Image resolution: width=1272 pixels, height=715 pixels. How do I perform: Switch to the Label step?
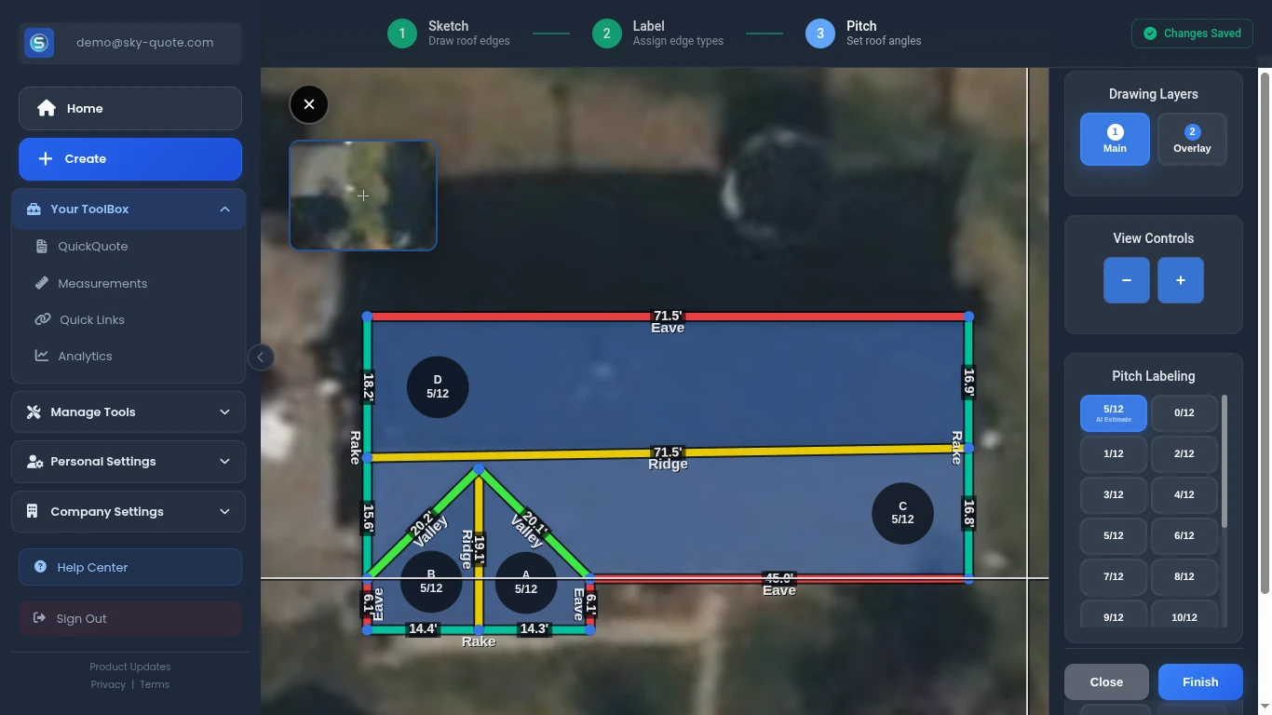(x=606, y=33)
